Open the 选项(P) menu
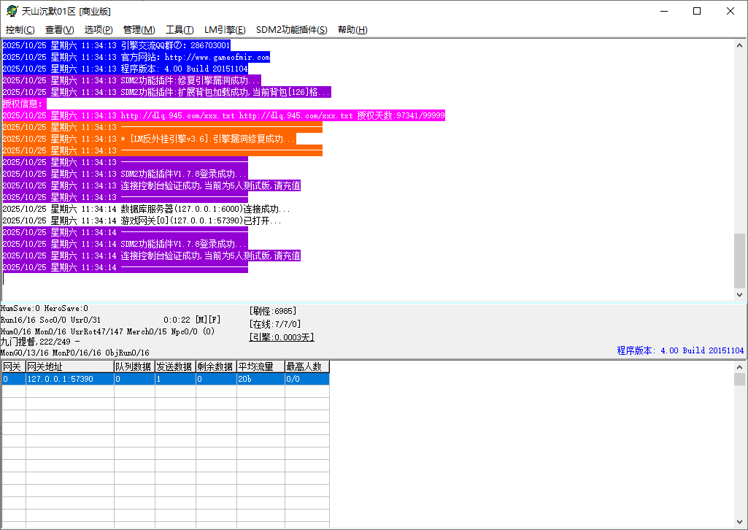The width and height of the screenshot is (748, 530). [x=99, y=30]
